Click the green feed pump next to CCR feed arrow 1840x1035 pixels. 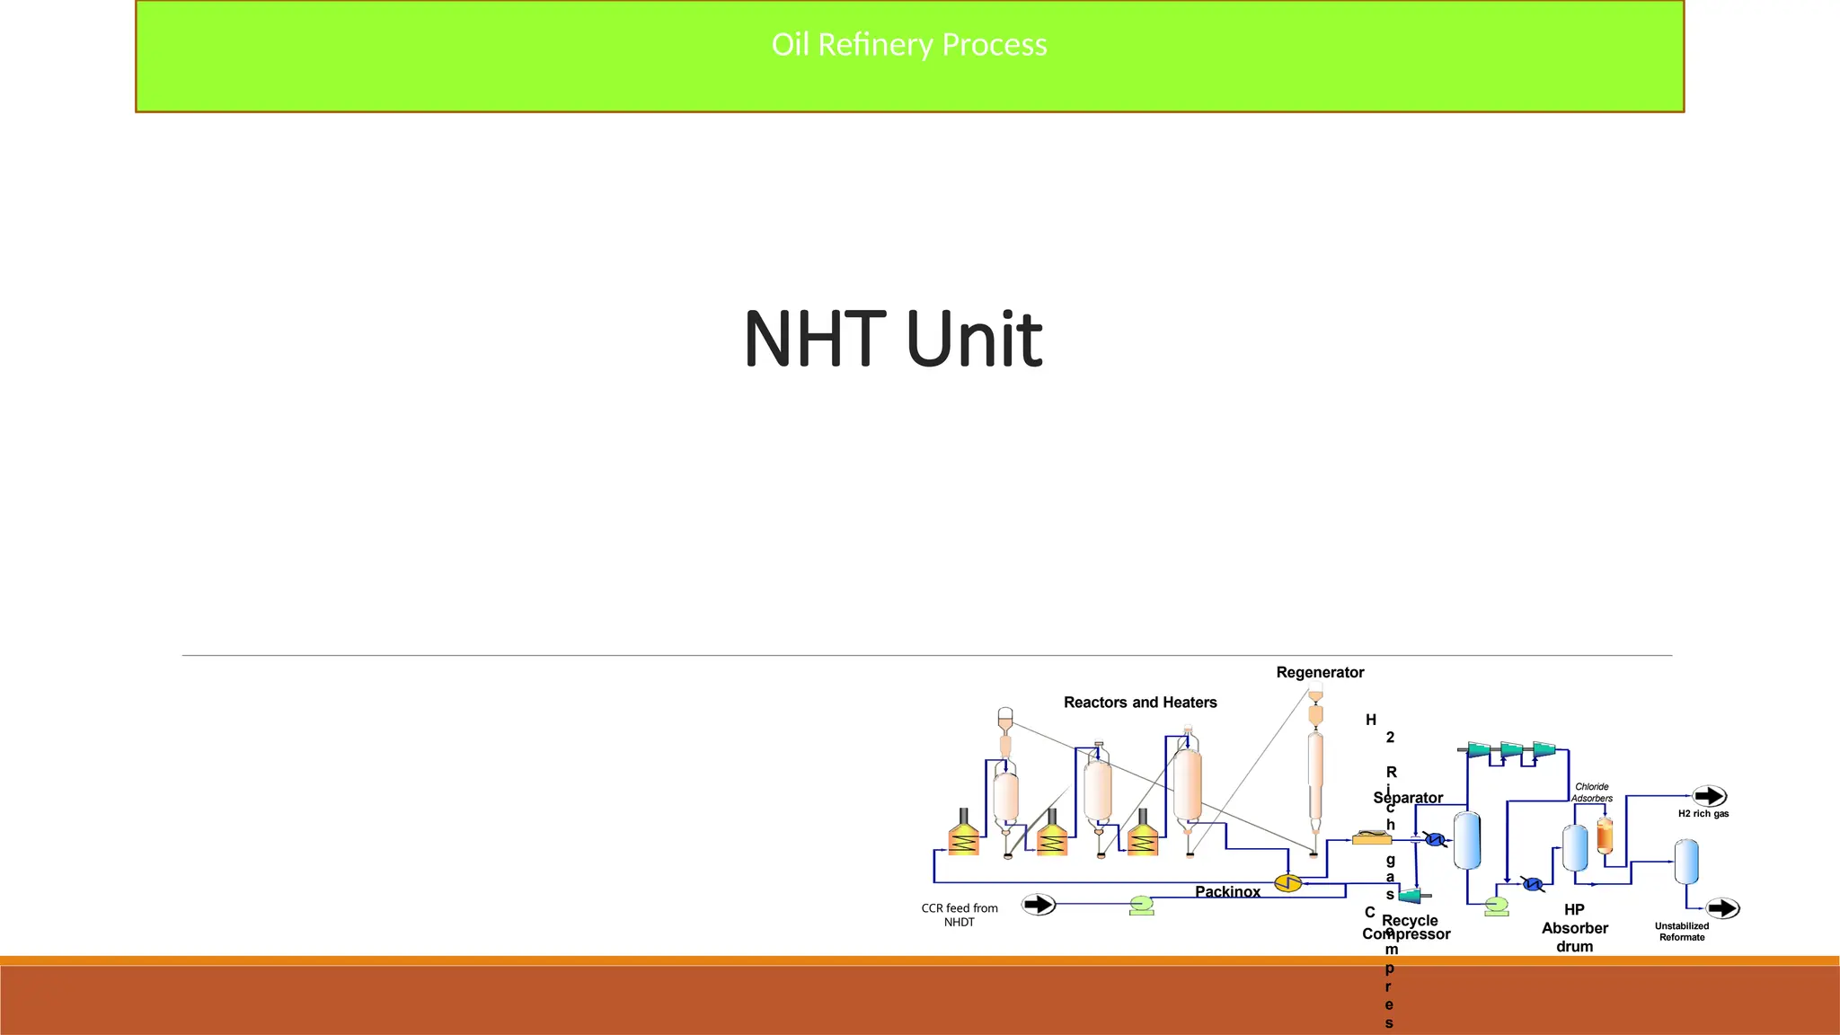(1141, 905)
